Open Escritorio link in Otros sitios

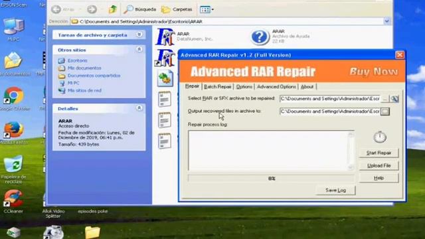point(77,60)
